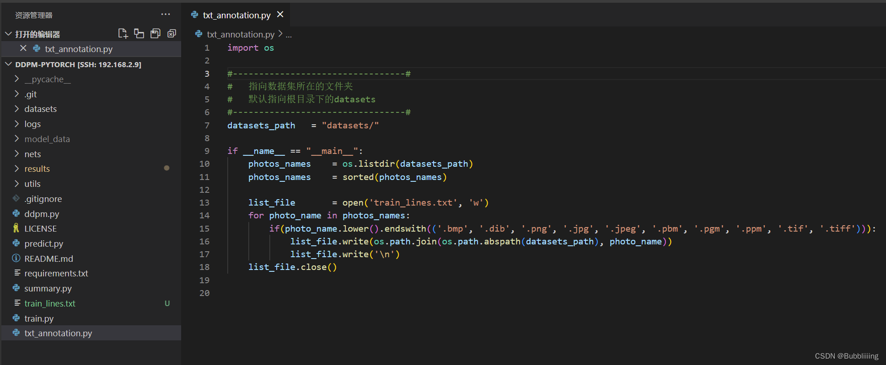This screenshot has width=886, height=365.
Task: Click the Close All Editors icon
Action: point(172,33)
